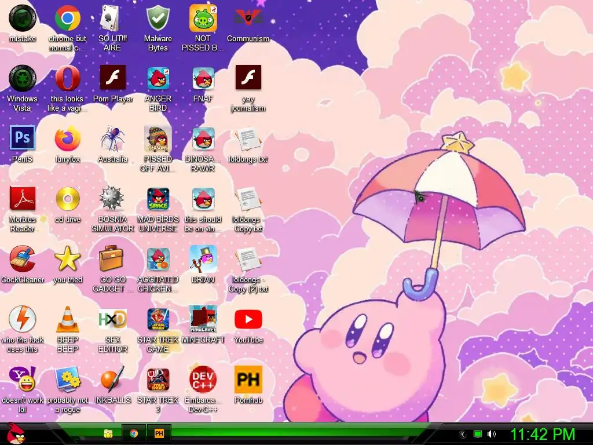Open the 'loldongs - Copy (2).txt' file
The width and height of the screenshot is (593, 445).
[x=248, y=260]
